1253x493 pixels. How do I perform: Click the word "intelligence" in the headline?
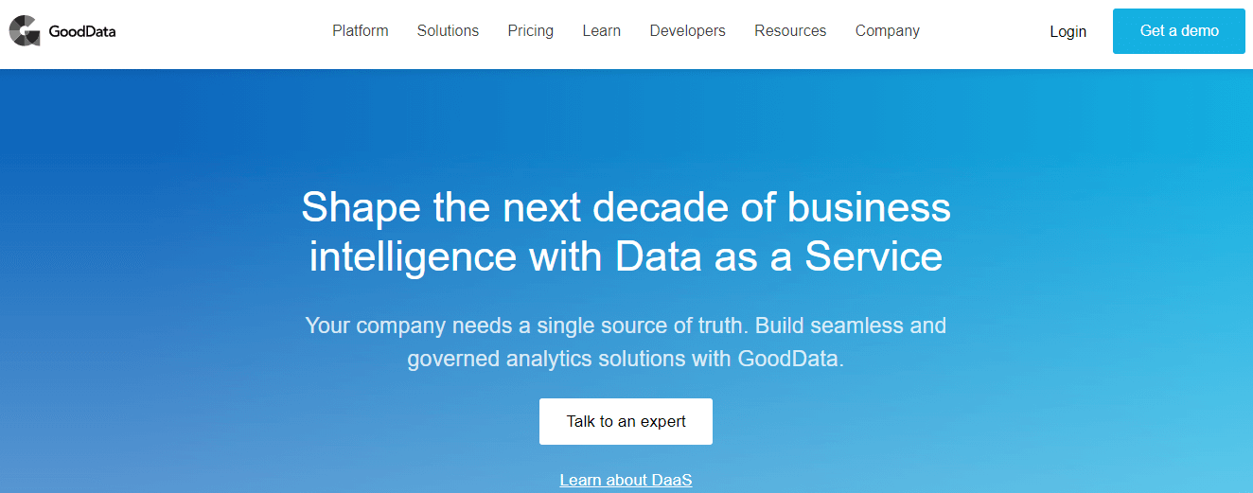(x=414, y=257)
